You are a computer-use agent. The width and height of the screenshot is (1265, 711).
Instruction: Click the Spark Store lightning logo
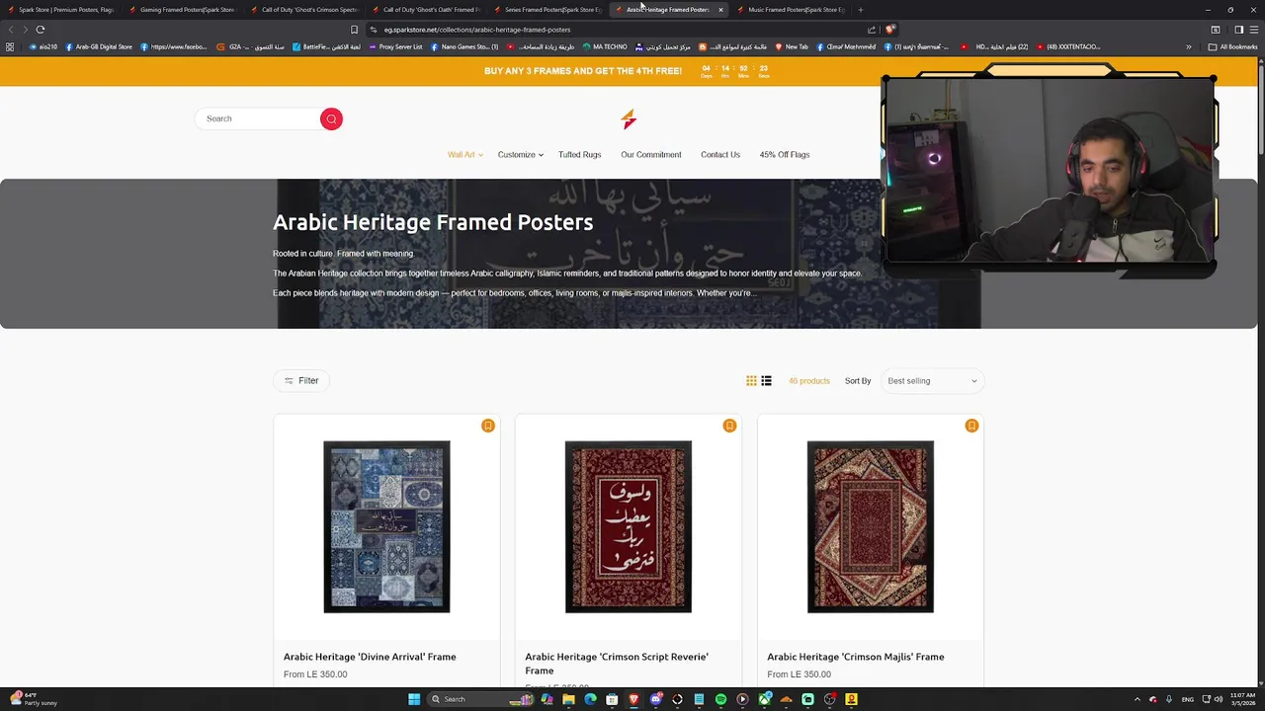point(629,119)
